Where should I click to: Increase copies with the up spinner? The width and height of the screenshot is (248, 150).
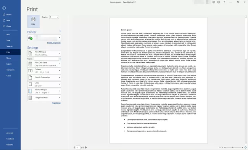pos(58,16)
